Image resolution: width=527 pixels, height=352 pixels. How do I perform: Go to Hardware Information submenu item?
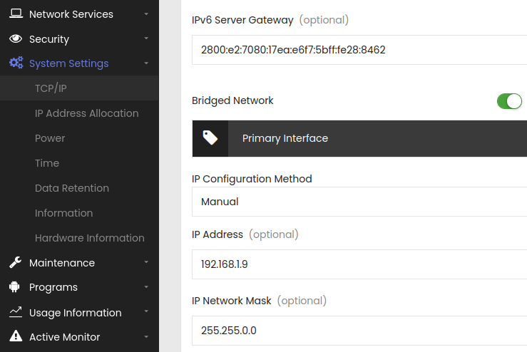pos(90,238)
